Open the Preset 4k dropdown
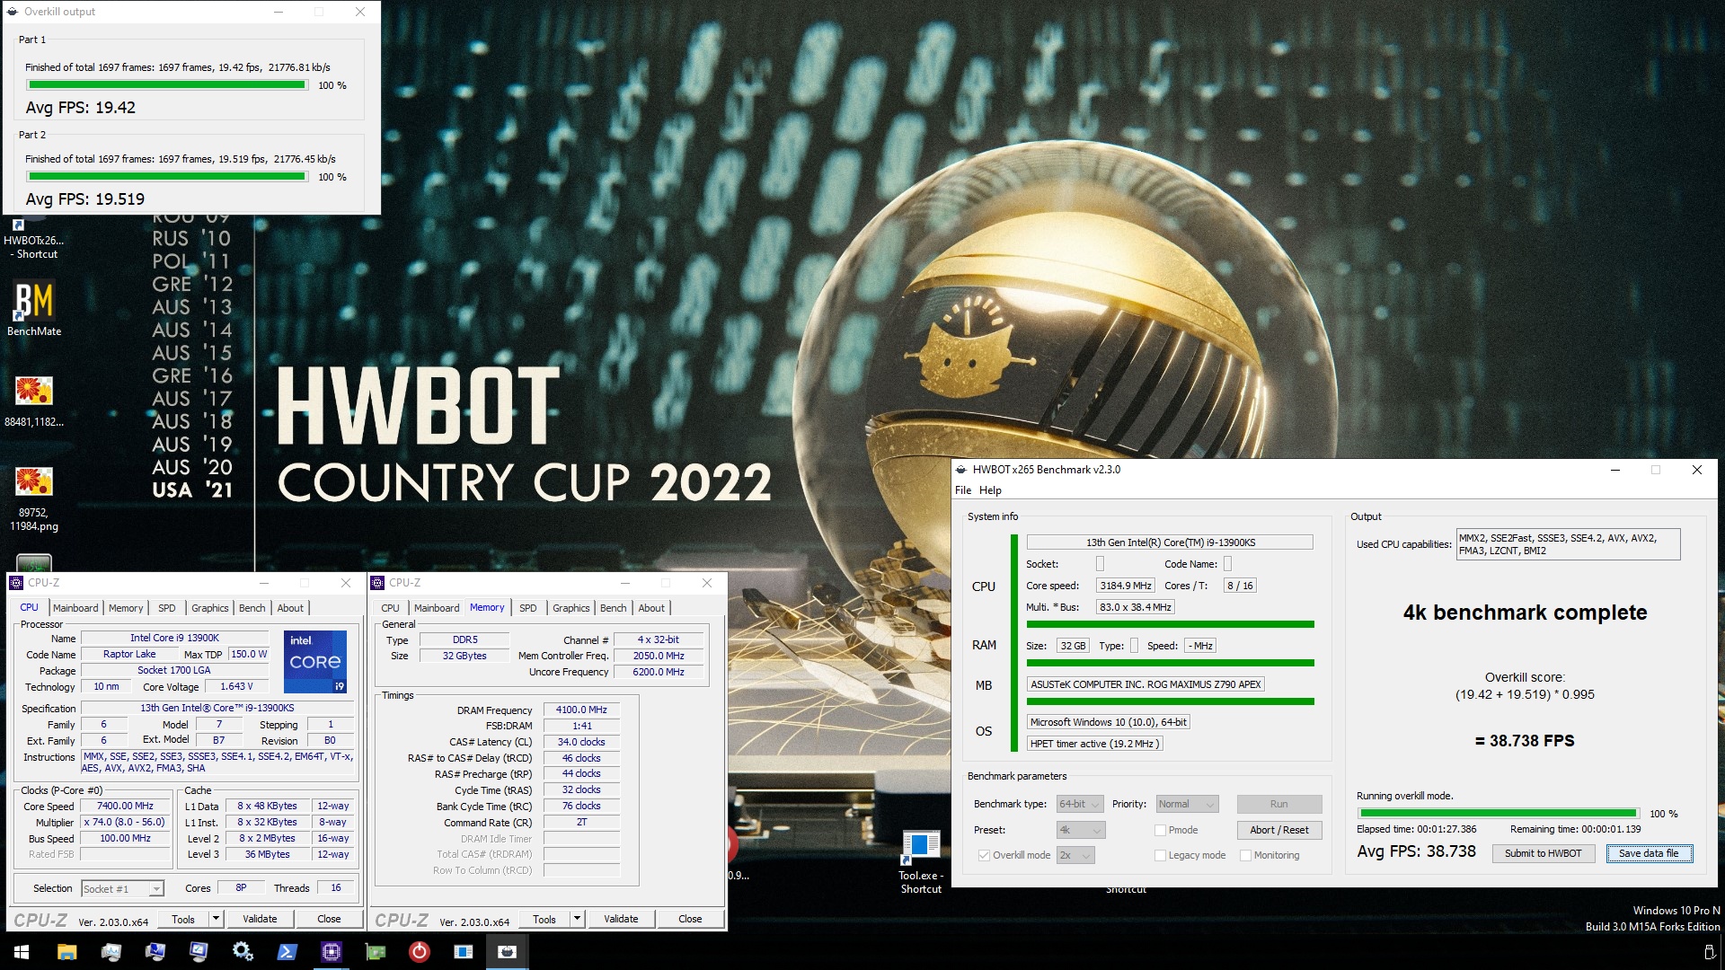This screenshot has height=970, width=1725. [x=1081, y=830]
